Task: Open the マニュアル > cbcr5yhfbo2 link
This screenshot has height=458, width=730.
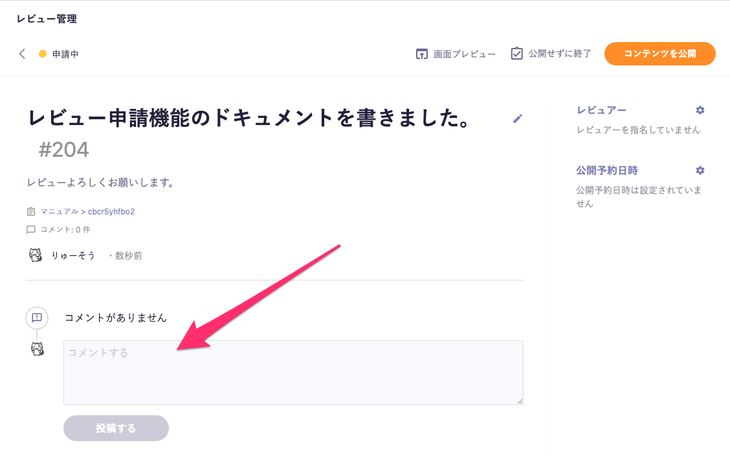Action: tap(87, 212)
